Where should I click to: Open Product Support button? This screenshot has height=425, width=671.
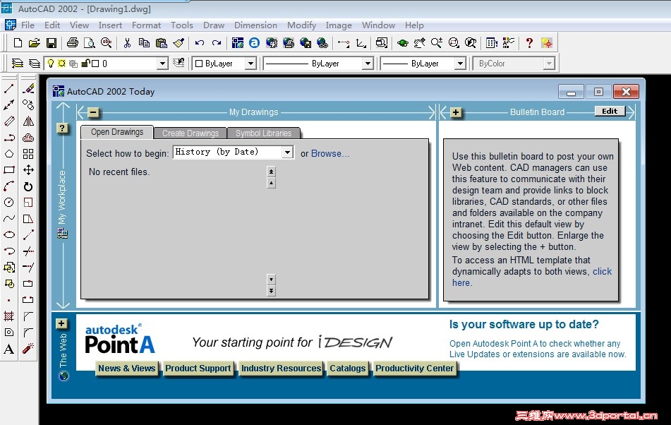[x=198, y=368]
